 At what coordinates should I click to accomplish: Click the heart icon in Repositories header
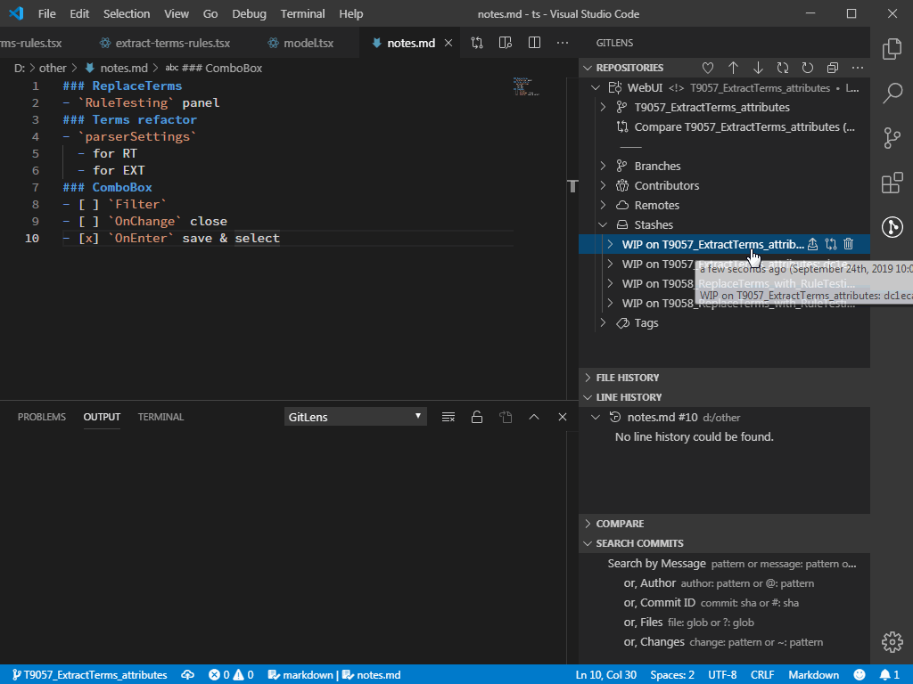707,68
